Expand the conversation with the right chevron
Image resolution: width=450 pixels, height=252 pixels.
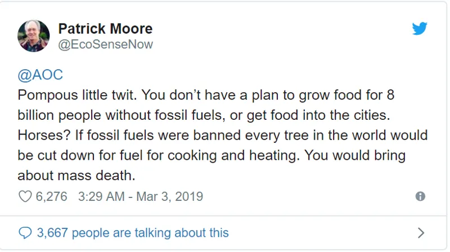point(421,232)
